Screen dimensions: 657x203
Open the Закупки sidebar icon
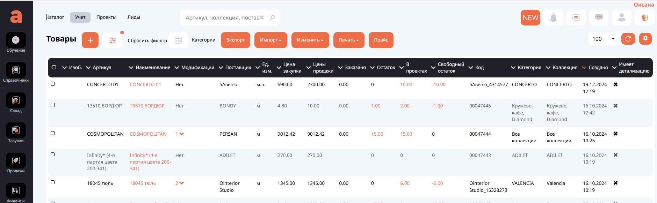(x=16, y=131)
